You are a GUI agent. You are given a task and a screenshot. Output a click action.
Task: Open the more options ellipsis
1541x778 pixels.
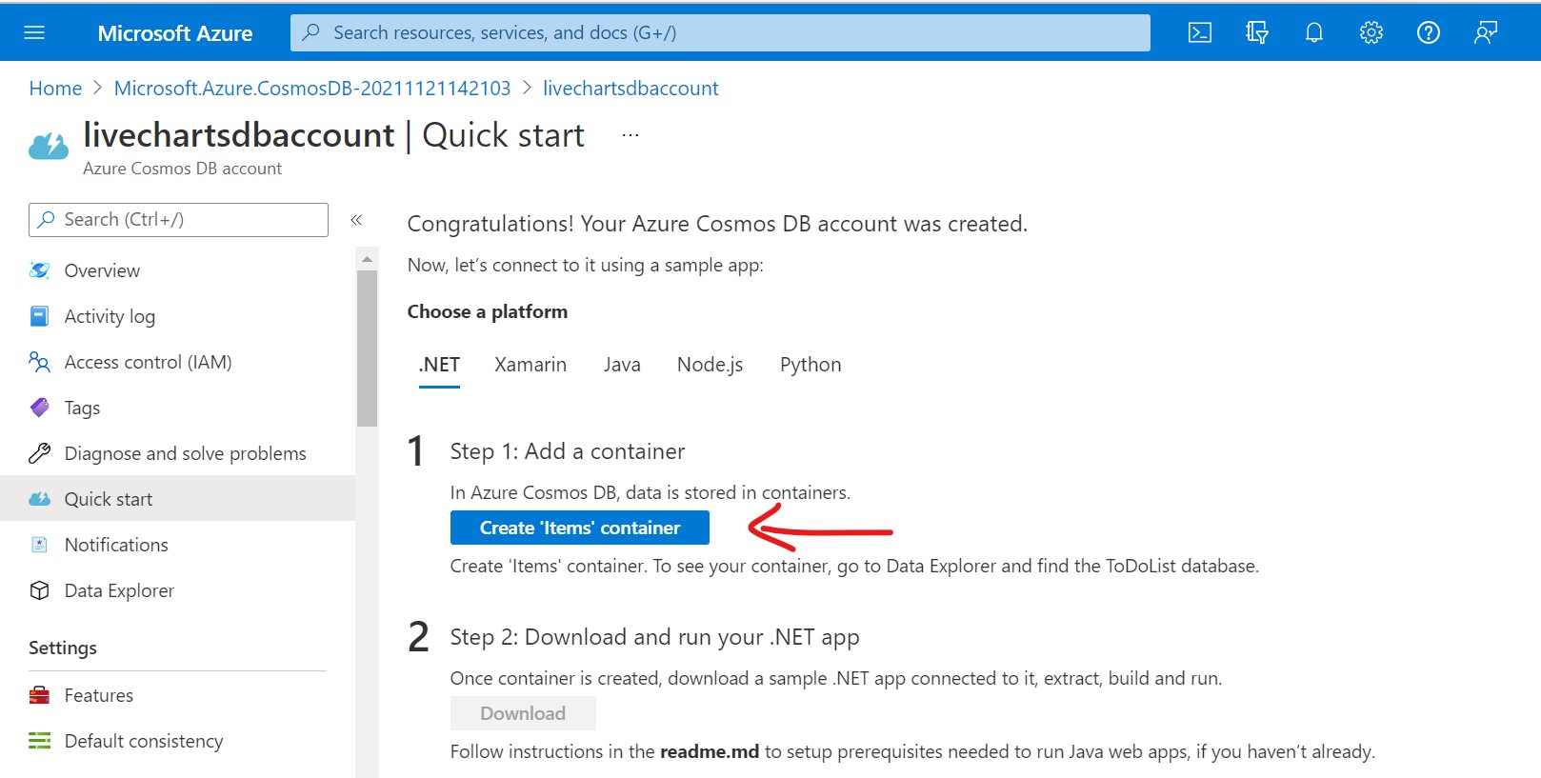pyautogui.click(x=630, y=136)
